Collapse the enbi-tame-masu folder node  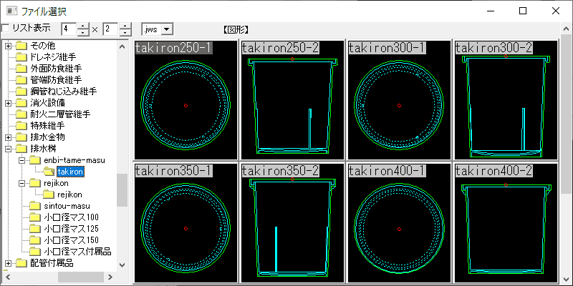point(22,160)
